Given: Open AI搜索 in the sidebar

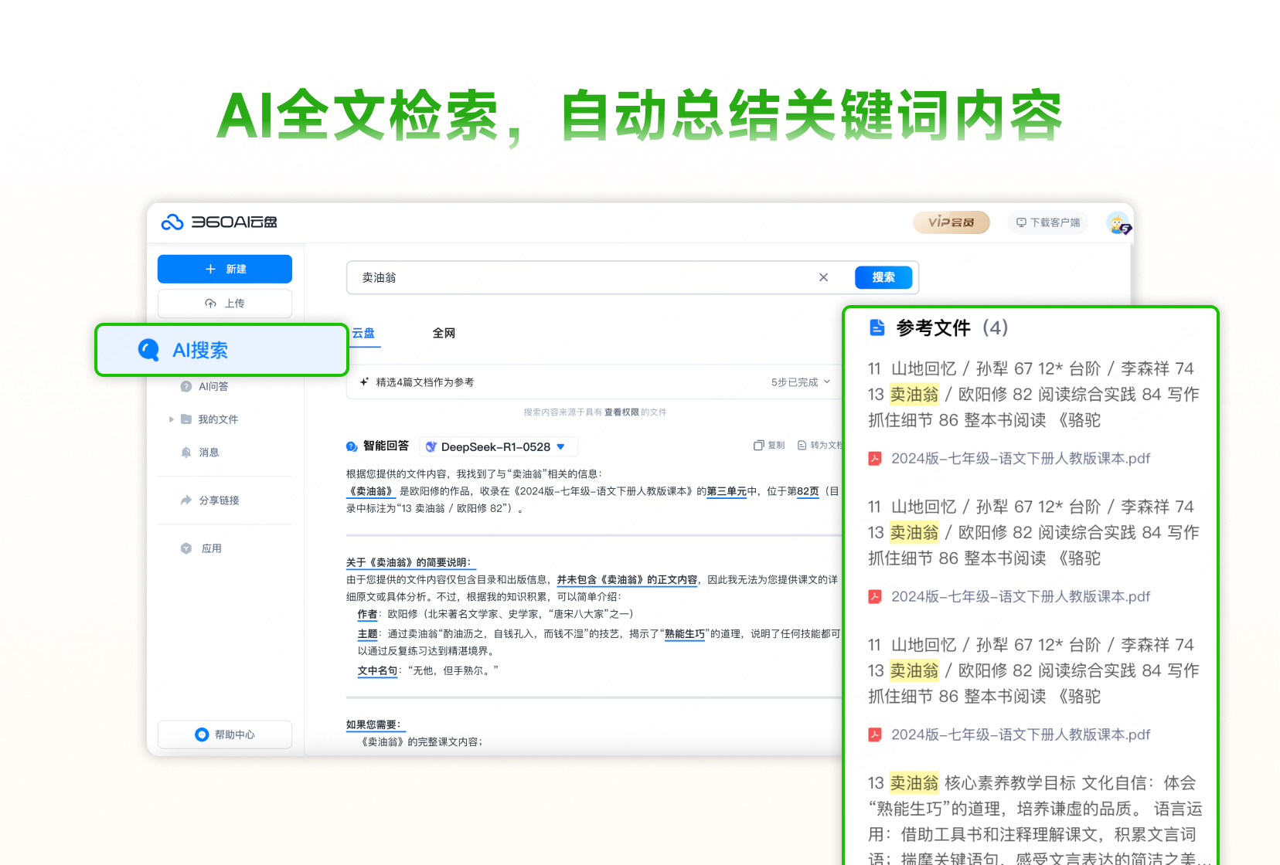Looking at the screenshot, I should pyautogui.click(x=222, y=350).
